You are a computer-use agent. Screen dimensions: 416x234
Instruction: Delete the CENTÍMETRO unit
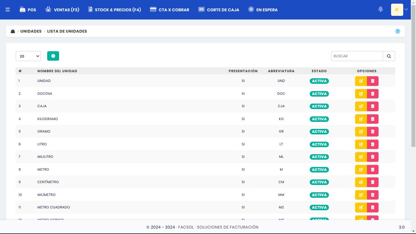click(373, 182)
